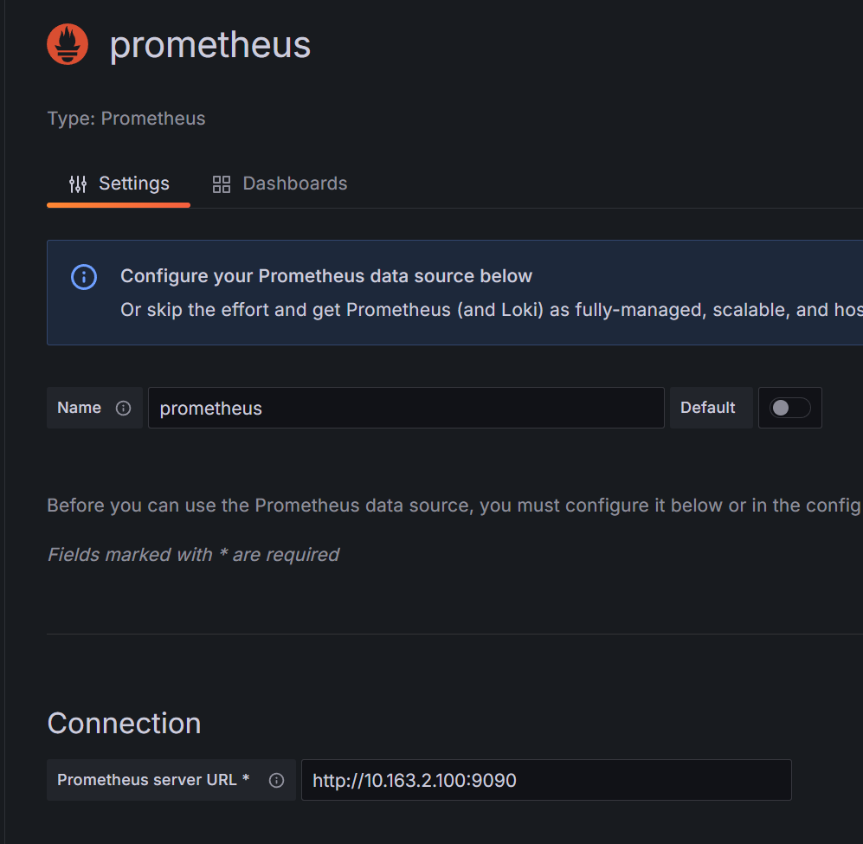Click the info icon next to Name
Image resolution: width=863 pixels, height=844 pixels.
point(123,408)
